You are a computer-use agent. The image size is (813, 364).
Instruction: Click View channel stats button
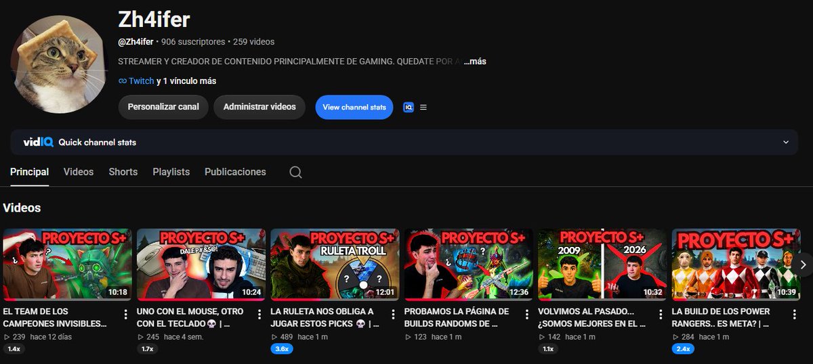point(354,107)
